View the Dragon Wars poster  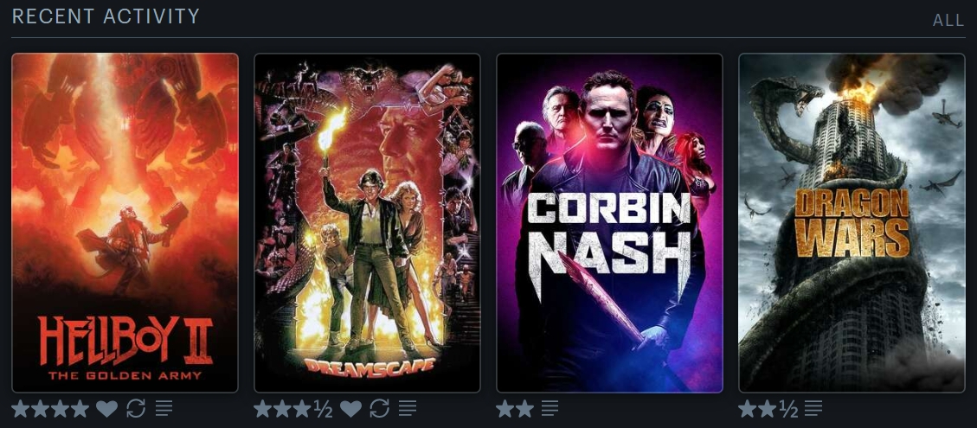point(852,223)
